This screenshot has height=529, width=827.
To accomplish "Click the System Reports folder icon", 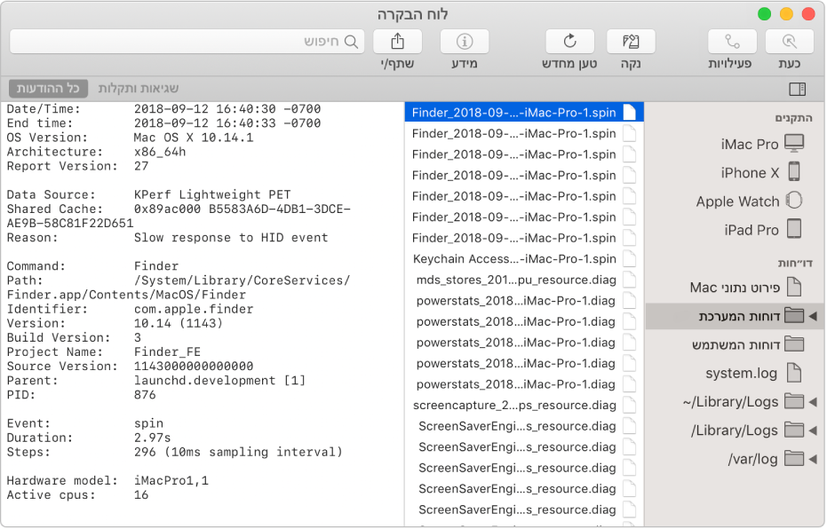I will (794, 316).
